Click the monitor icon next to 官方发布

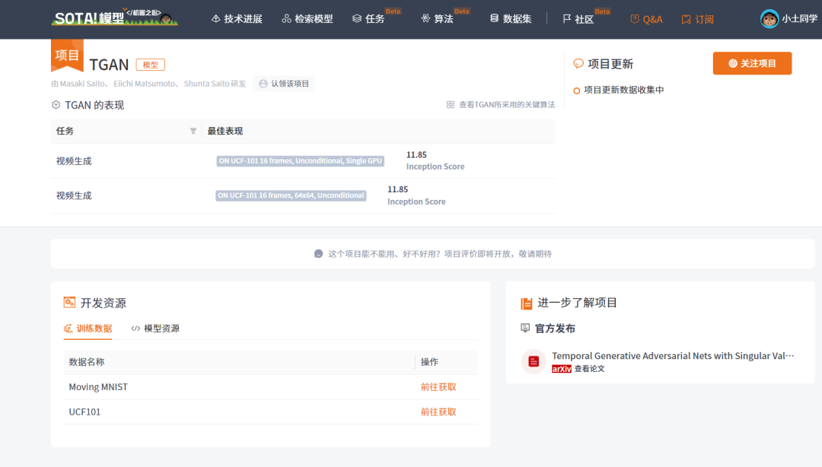click(525, 329)
